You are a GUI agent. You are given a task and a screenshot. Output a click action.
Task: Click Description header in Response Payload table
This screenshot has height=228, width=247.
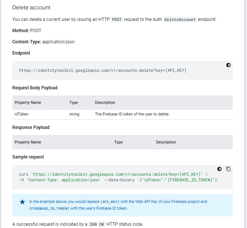click(166, 142)
